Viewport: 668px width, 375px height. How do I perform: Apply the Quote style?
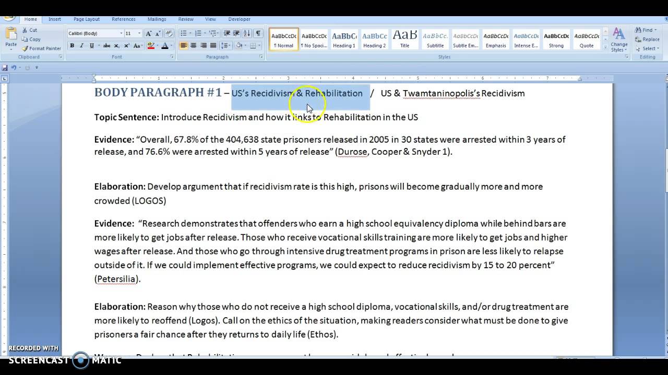587,40
